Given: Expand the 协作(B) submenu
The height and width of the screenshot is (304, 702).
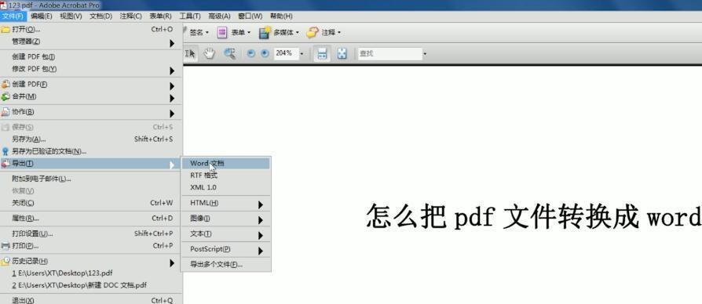Looking at the screenshot, I should (91, 112).
